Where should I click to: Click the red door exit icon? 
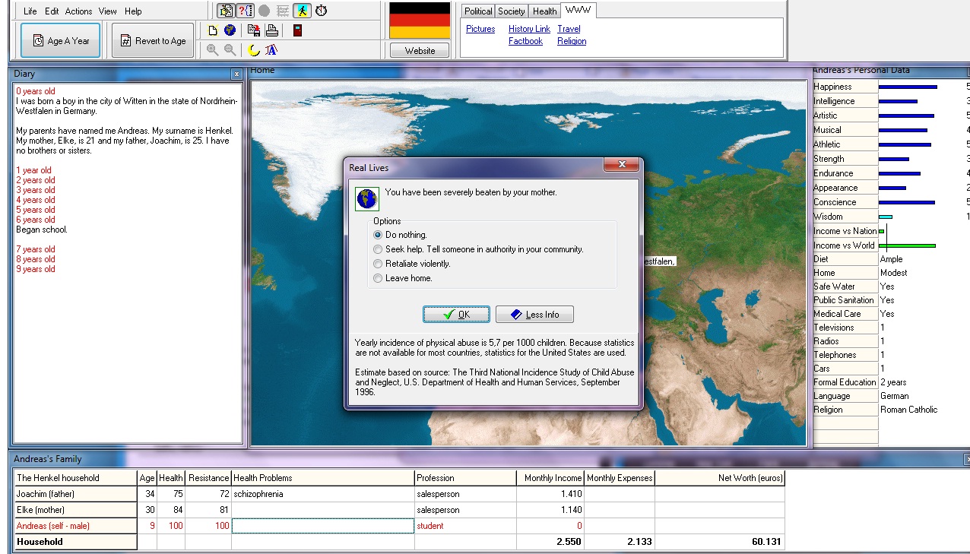(297, 30)
